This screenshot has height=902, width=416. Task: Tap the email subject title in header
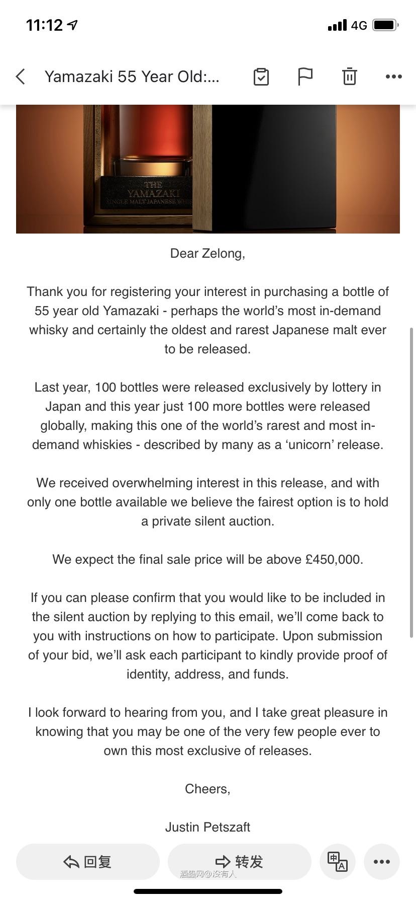click(132, 77)
